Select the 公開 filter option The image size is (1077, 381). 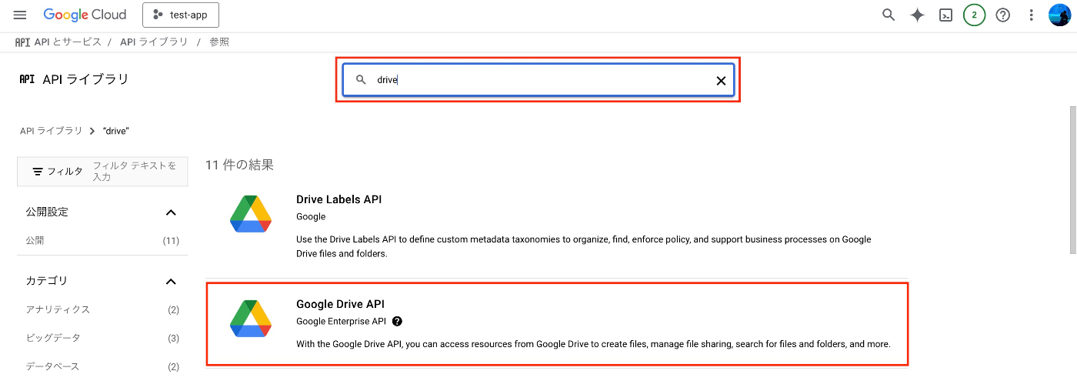(35, 240)
